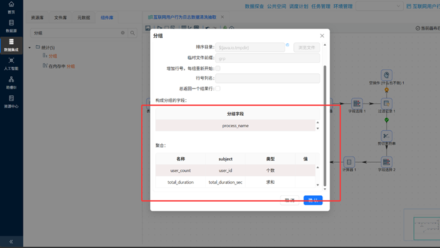Select the 剪切字符串 scissors node icon
Viewport: 440px width, 248px height.
pyautogui.click(x=387, y=136)
